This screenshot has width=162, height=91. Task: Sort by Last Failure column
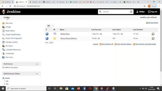[x=116, y=30]
